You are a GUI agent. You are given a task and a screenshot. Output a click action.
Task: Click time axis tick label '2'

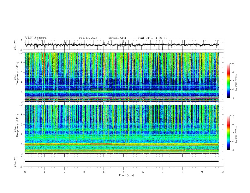point(64,172)
